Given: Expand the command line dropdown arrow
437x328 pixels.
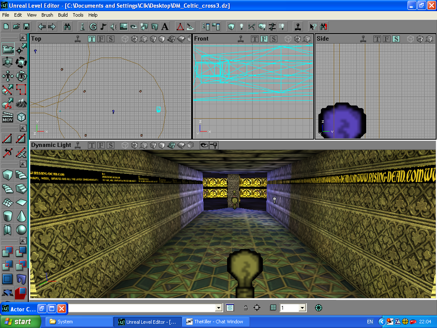Looking at the screenshot, I should [x=219, y=308].
